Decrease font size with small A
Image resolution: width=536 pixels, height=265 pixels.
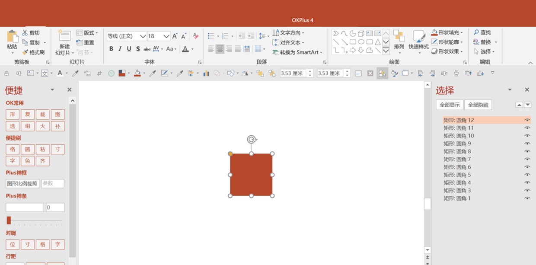184,36
